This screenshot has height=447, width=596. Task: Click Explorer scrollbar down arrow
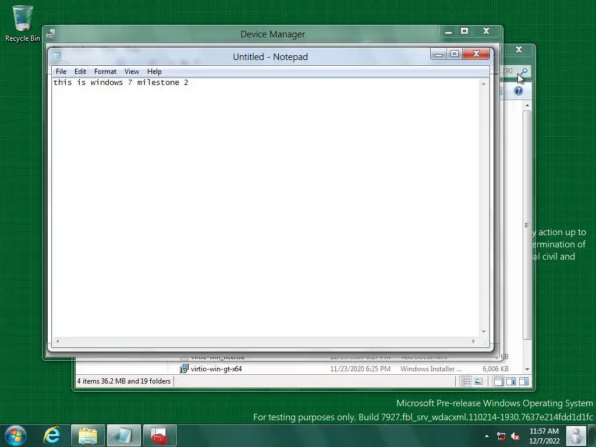(x=527, y=369)
